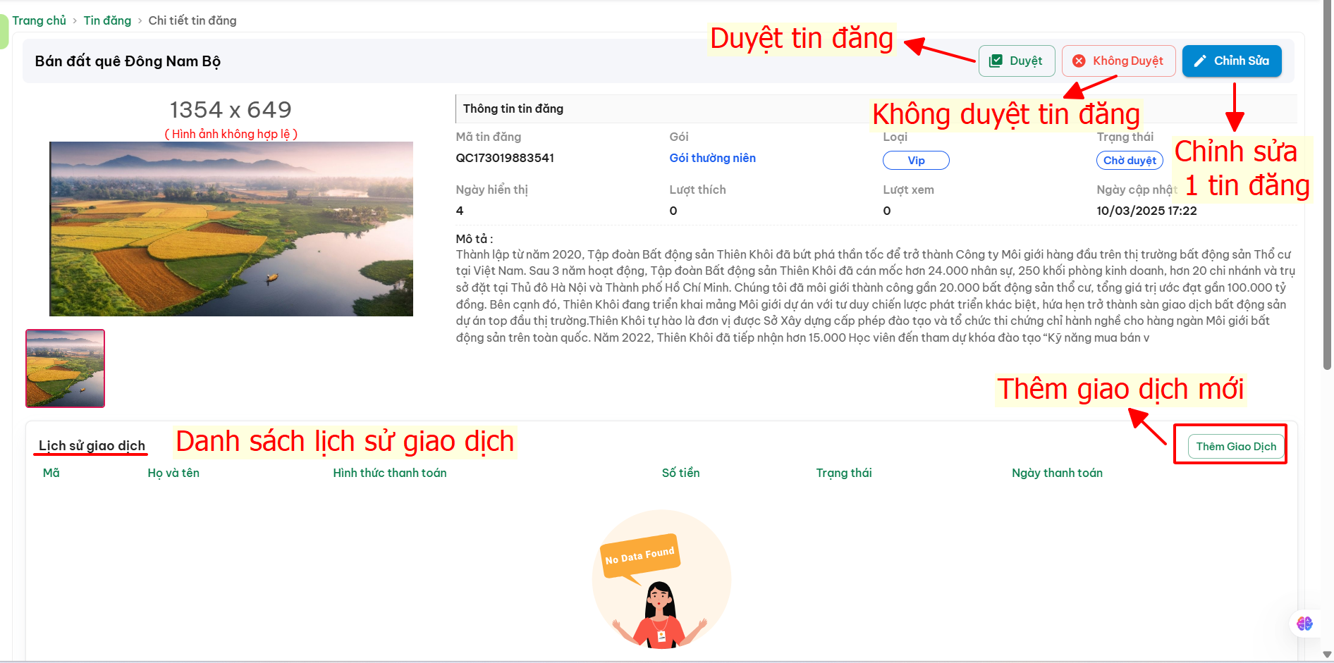Click the check icon in Duyệt button
This screenshot has height=663, width=1334.
996,61
